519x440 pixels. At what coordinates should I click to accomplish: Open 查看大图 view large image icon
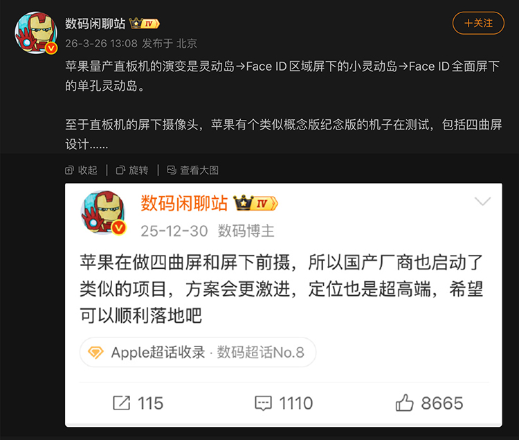point(172,170)
